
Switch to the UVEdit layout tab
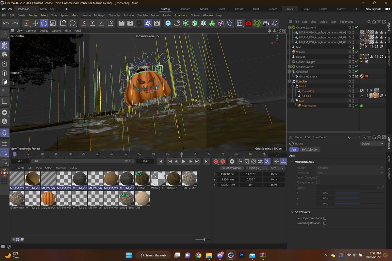pyautogui.click(x=239, y=9)
